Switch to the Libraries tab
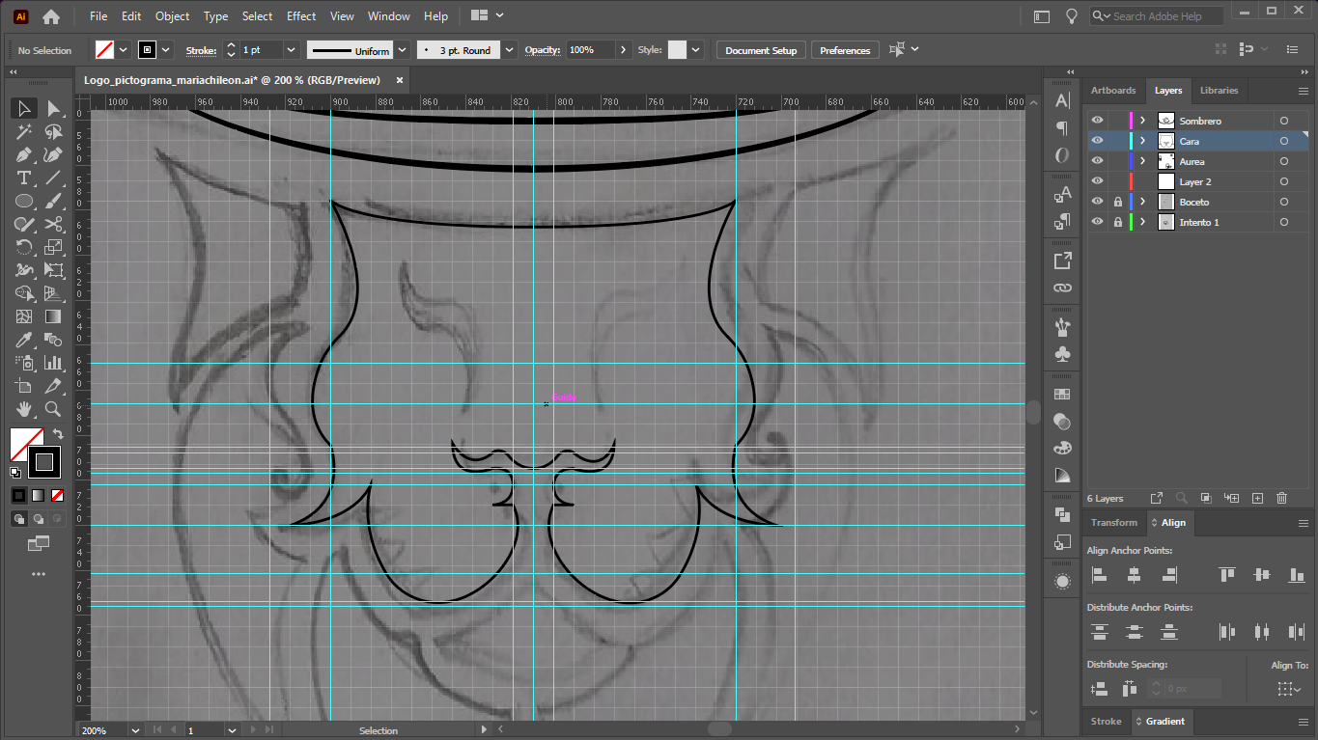Viewport: 1318px width, 740px height. pos(1219,91)
